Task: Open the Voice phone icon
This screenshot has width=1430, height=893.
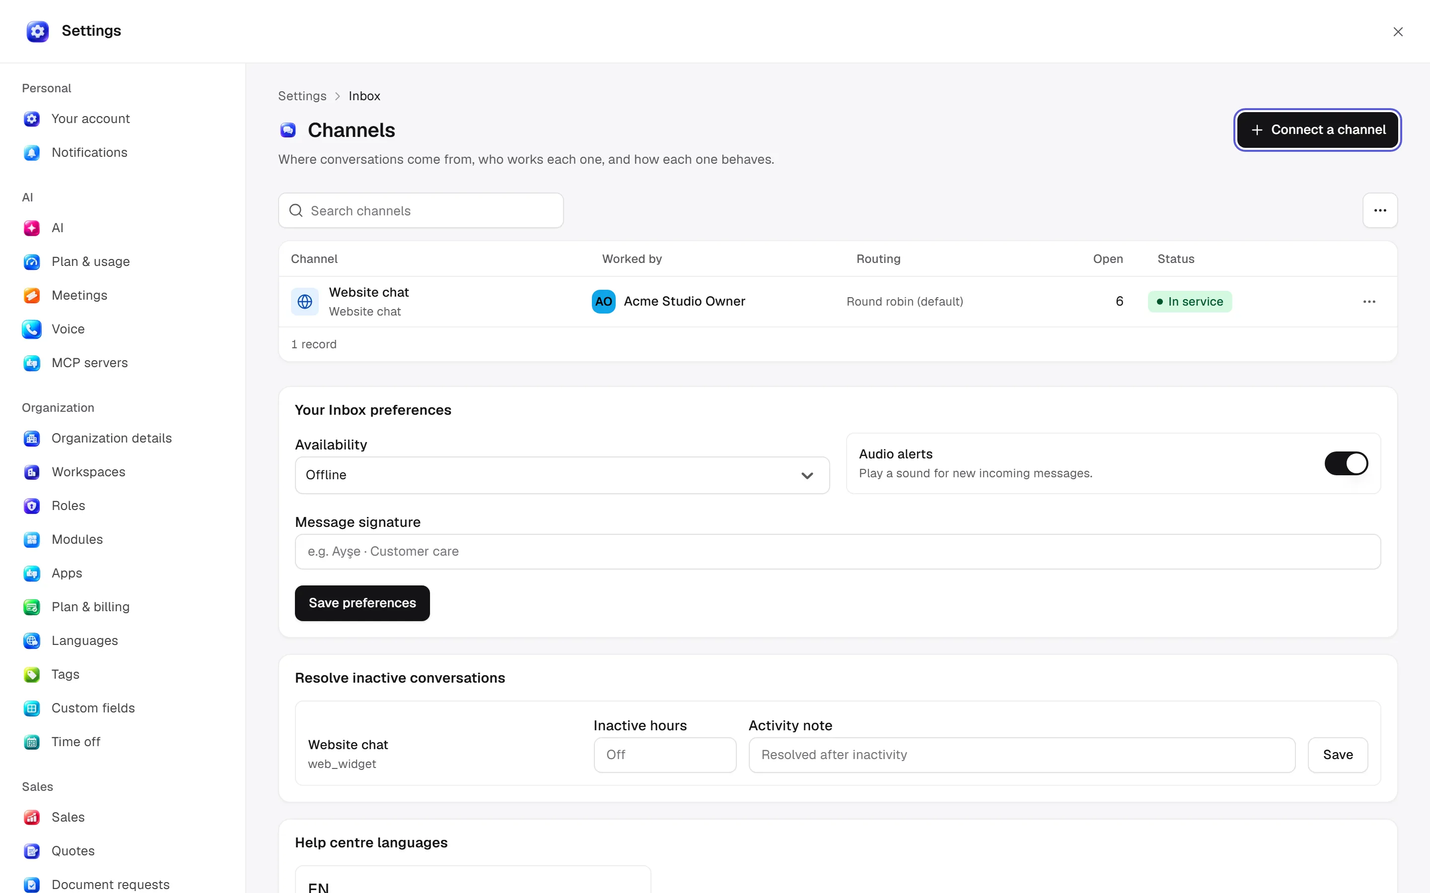Action: 31,329
